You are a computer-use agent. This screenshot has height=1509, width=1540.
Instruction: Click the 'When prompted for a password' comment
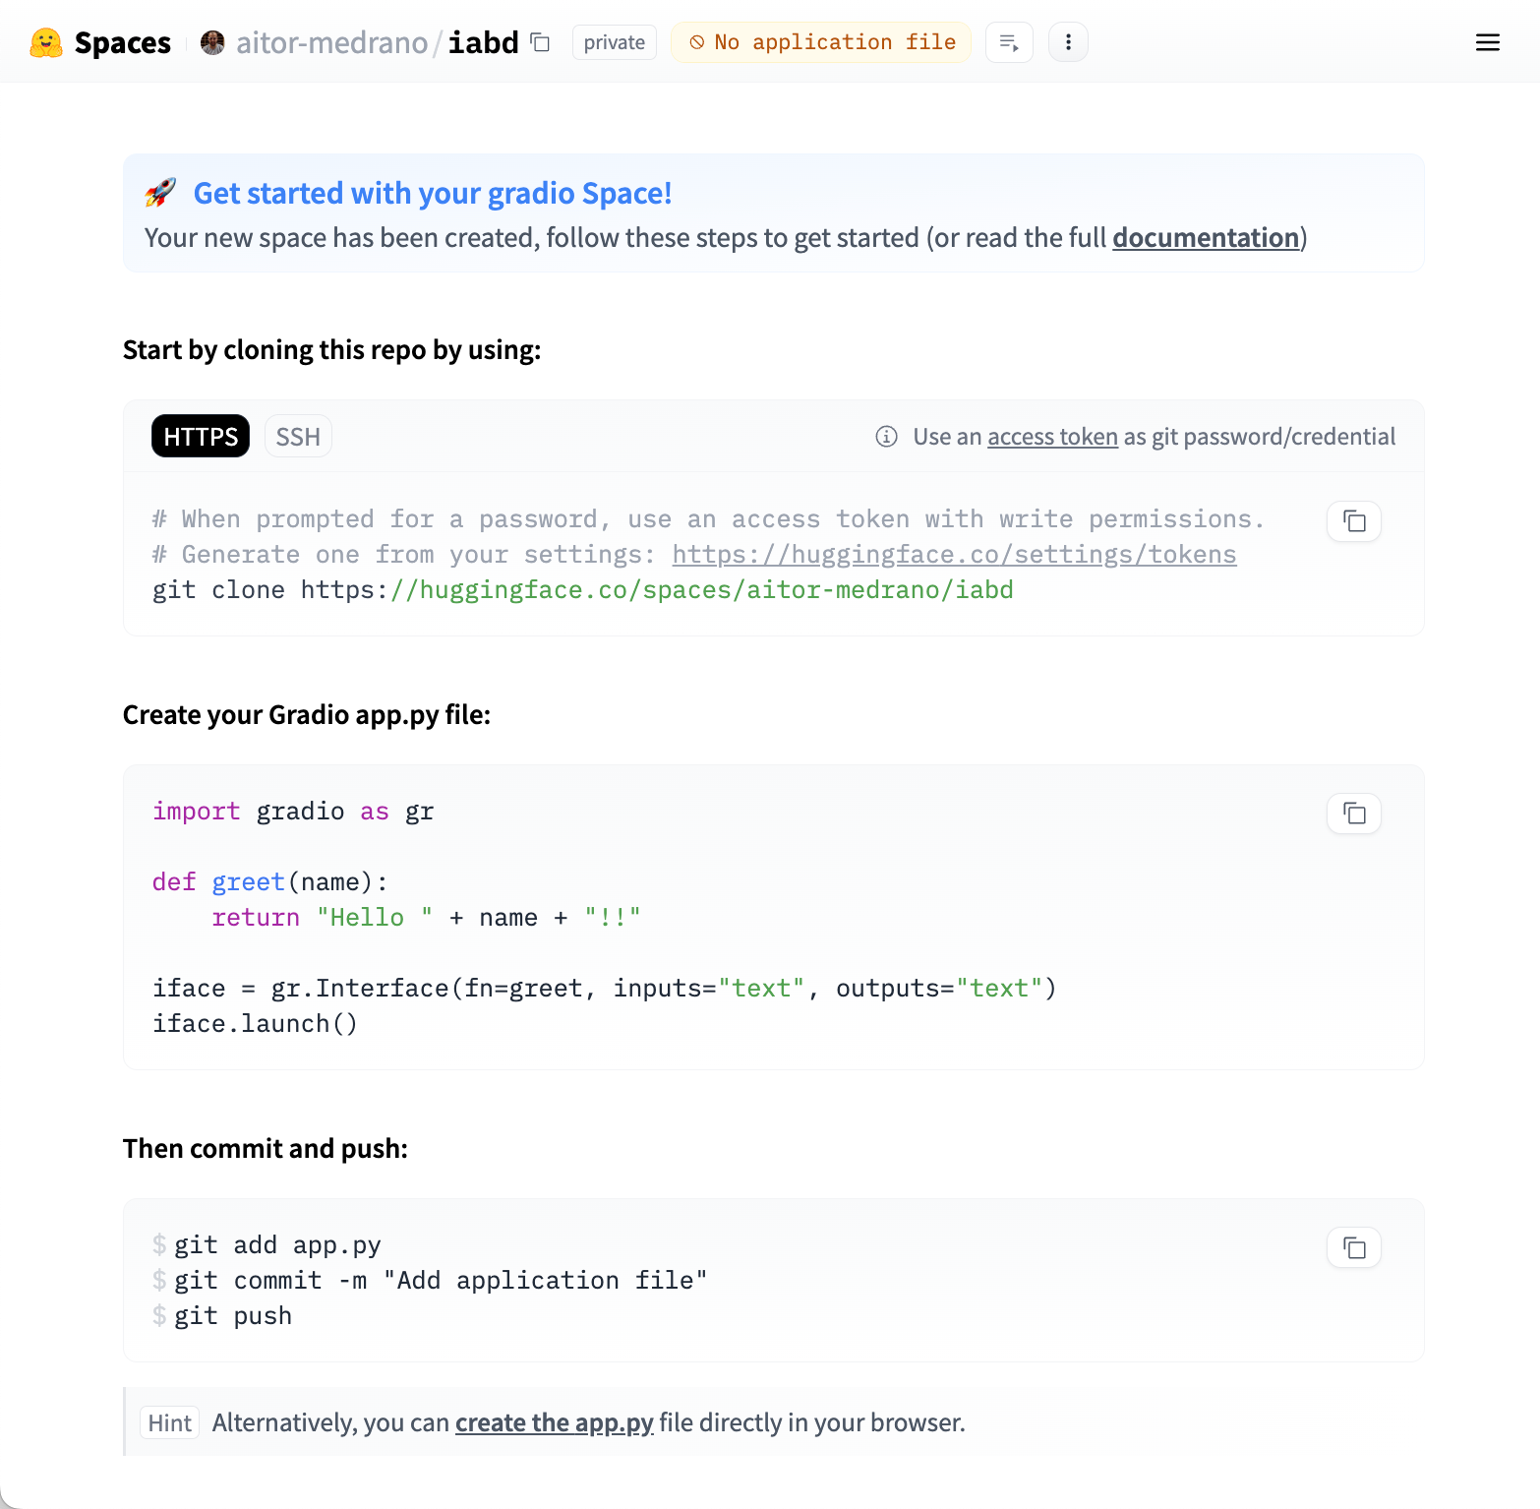[708, 519]
